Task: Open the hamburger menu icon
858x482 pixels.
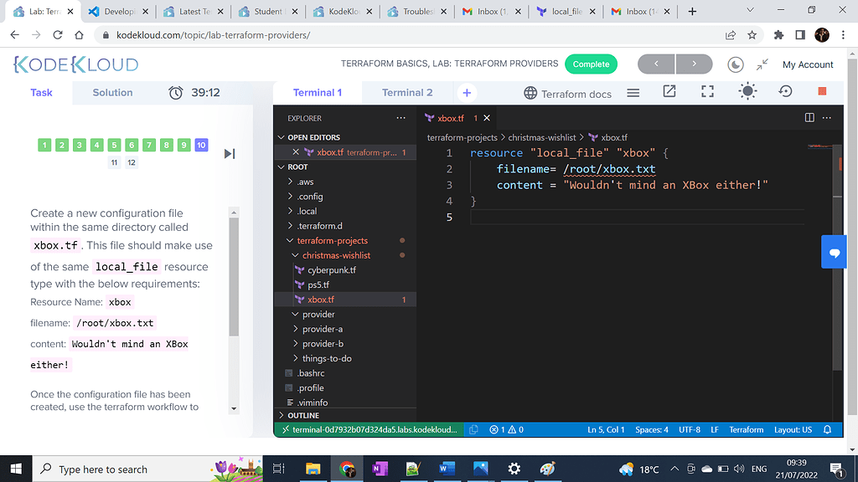Action: click(633, 93)
